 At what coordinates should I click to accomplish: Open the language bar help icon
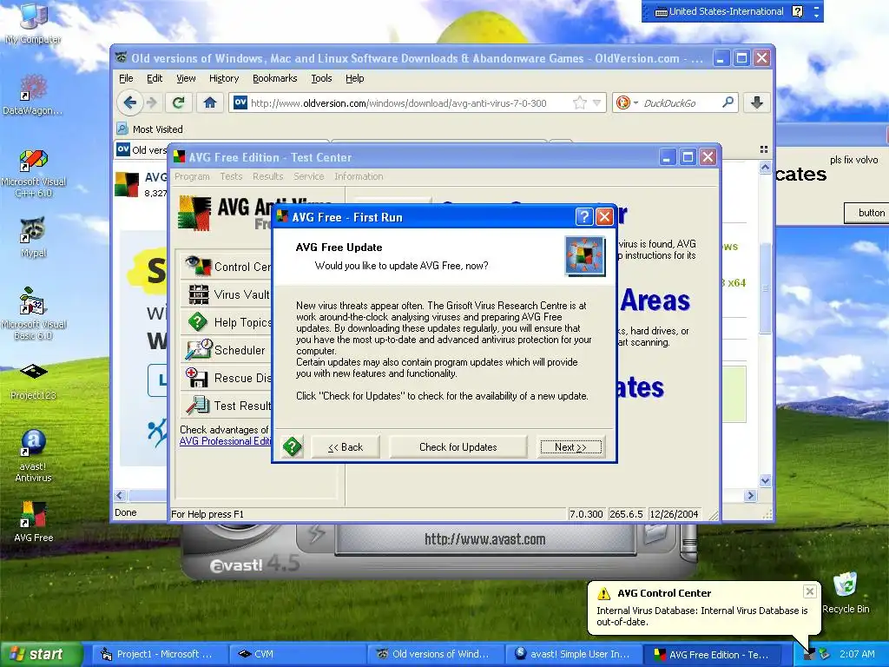coord(797,11)
